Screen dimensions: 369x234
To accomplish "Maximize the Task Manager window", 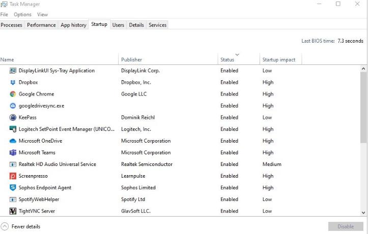I will (338, 4).
